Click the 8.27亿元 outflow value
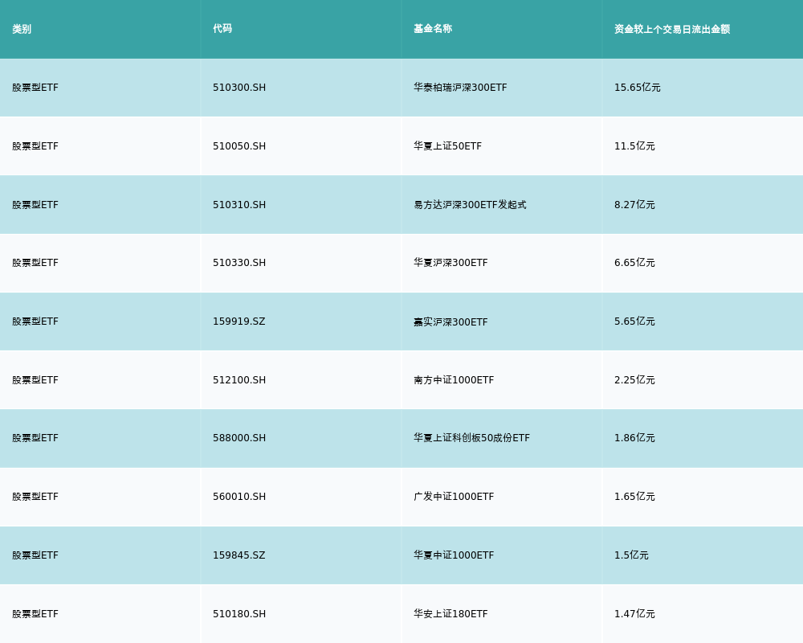 pyautogui.click(x=634, y=205)
